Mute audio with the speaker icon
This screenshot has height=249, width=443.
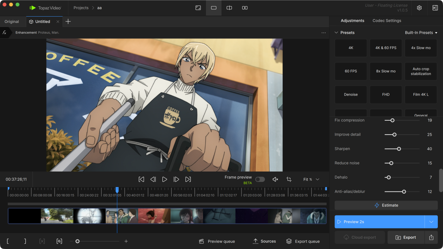click(x=275, y=179)
